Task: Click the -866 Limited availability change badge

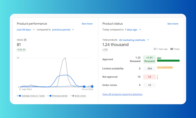Action: click(149, 69)
